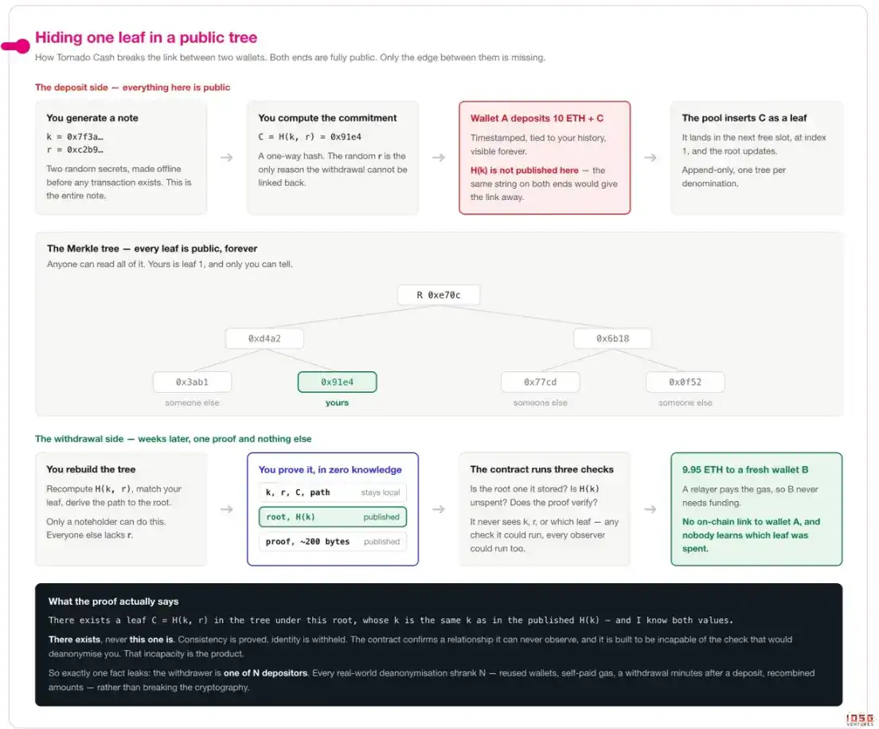Click the leaf node "0x3ab1"
This screenshot has height=729, width=879.
[x=193, y=382]
